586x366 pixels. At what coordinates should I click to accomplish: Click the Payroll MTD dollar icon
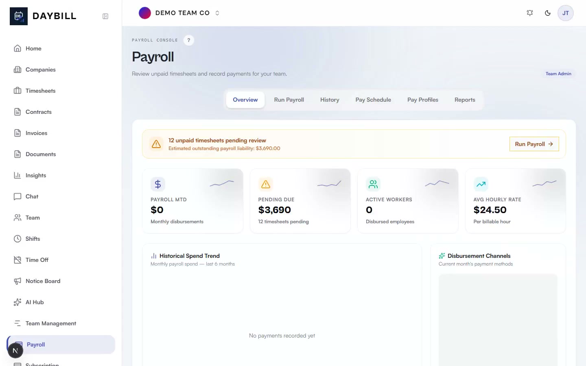pos(158,184)
